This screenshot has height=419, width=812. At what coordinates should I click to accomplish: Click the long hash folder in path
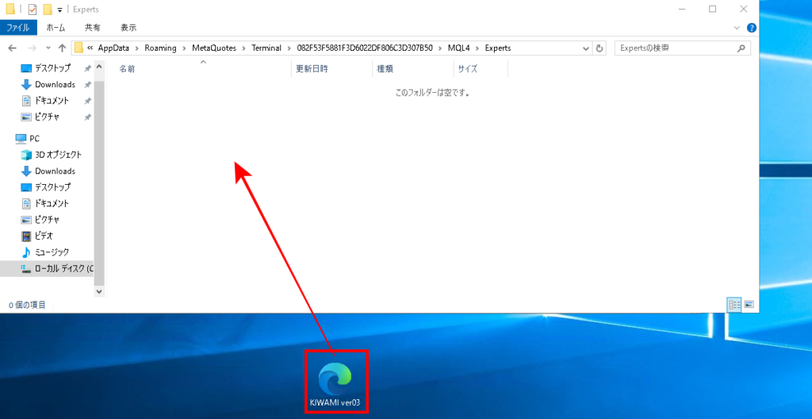(365, 48)
